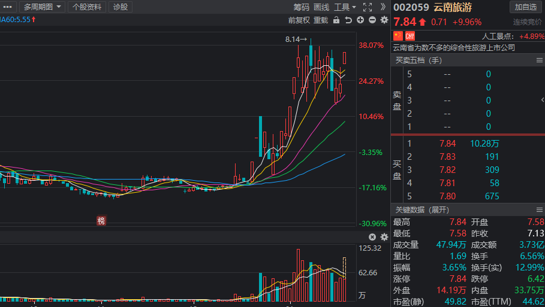Expand the 工具 tools dropdown
The width and height of the screenshot is (545, 307).
click(345, 7)
